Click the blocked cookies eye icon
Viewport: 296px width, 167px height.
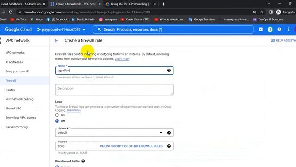pyautogui.click(x=254, y=12)
